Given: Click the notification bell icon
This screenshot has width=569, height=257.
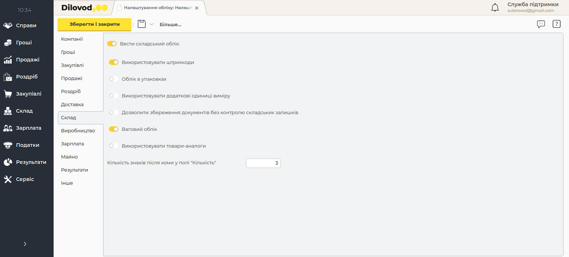Looking at the screenshot, I should click(x=495, y=8).
